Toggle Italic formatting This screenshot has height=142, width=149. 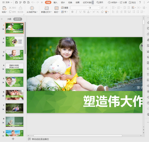pos(76,12)
